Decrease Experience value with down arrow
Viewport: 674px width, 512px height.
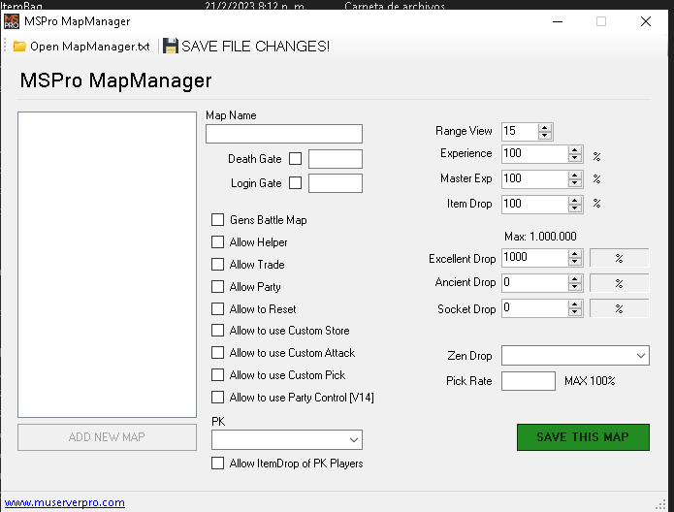tap(575, 158)
